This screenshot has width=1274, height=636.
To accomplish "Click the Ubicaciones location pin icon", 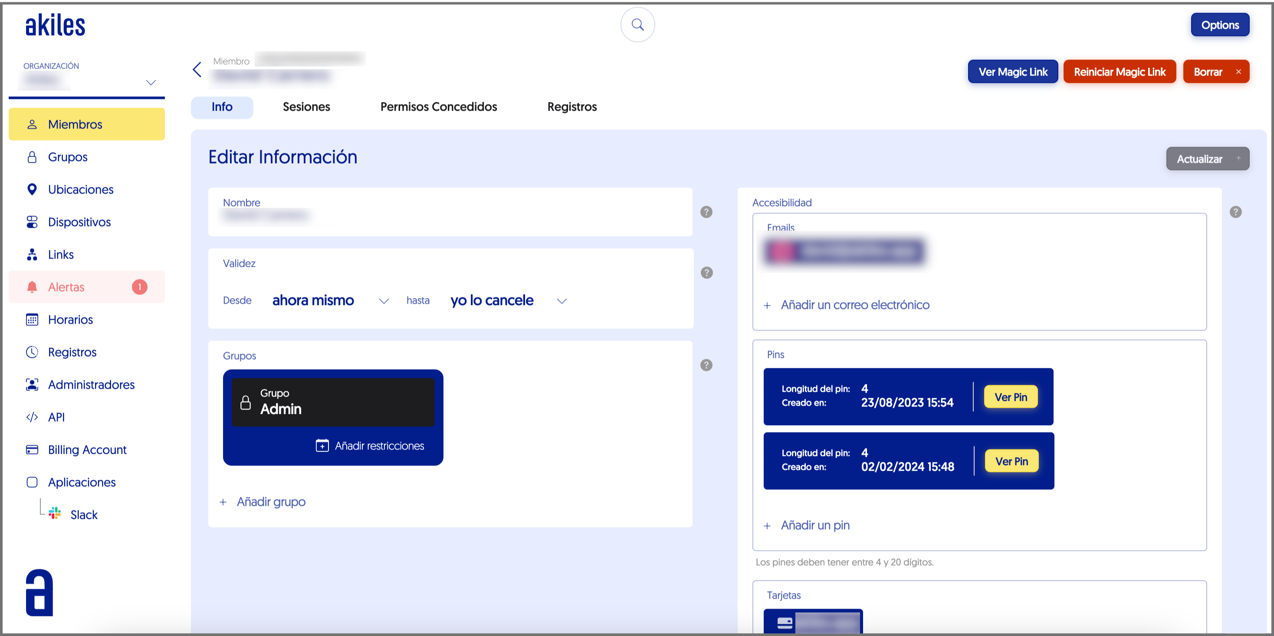I will tap(32, 190).
